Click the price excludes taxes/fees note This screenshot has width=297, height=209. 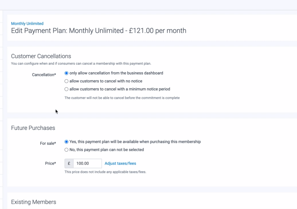point(105,172)
